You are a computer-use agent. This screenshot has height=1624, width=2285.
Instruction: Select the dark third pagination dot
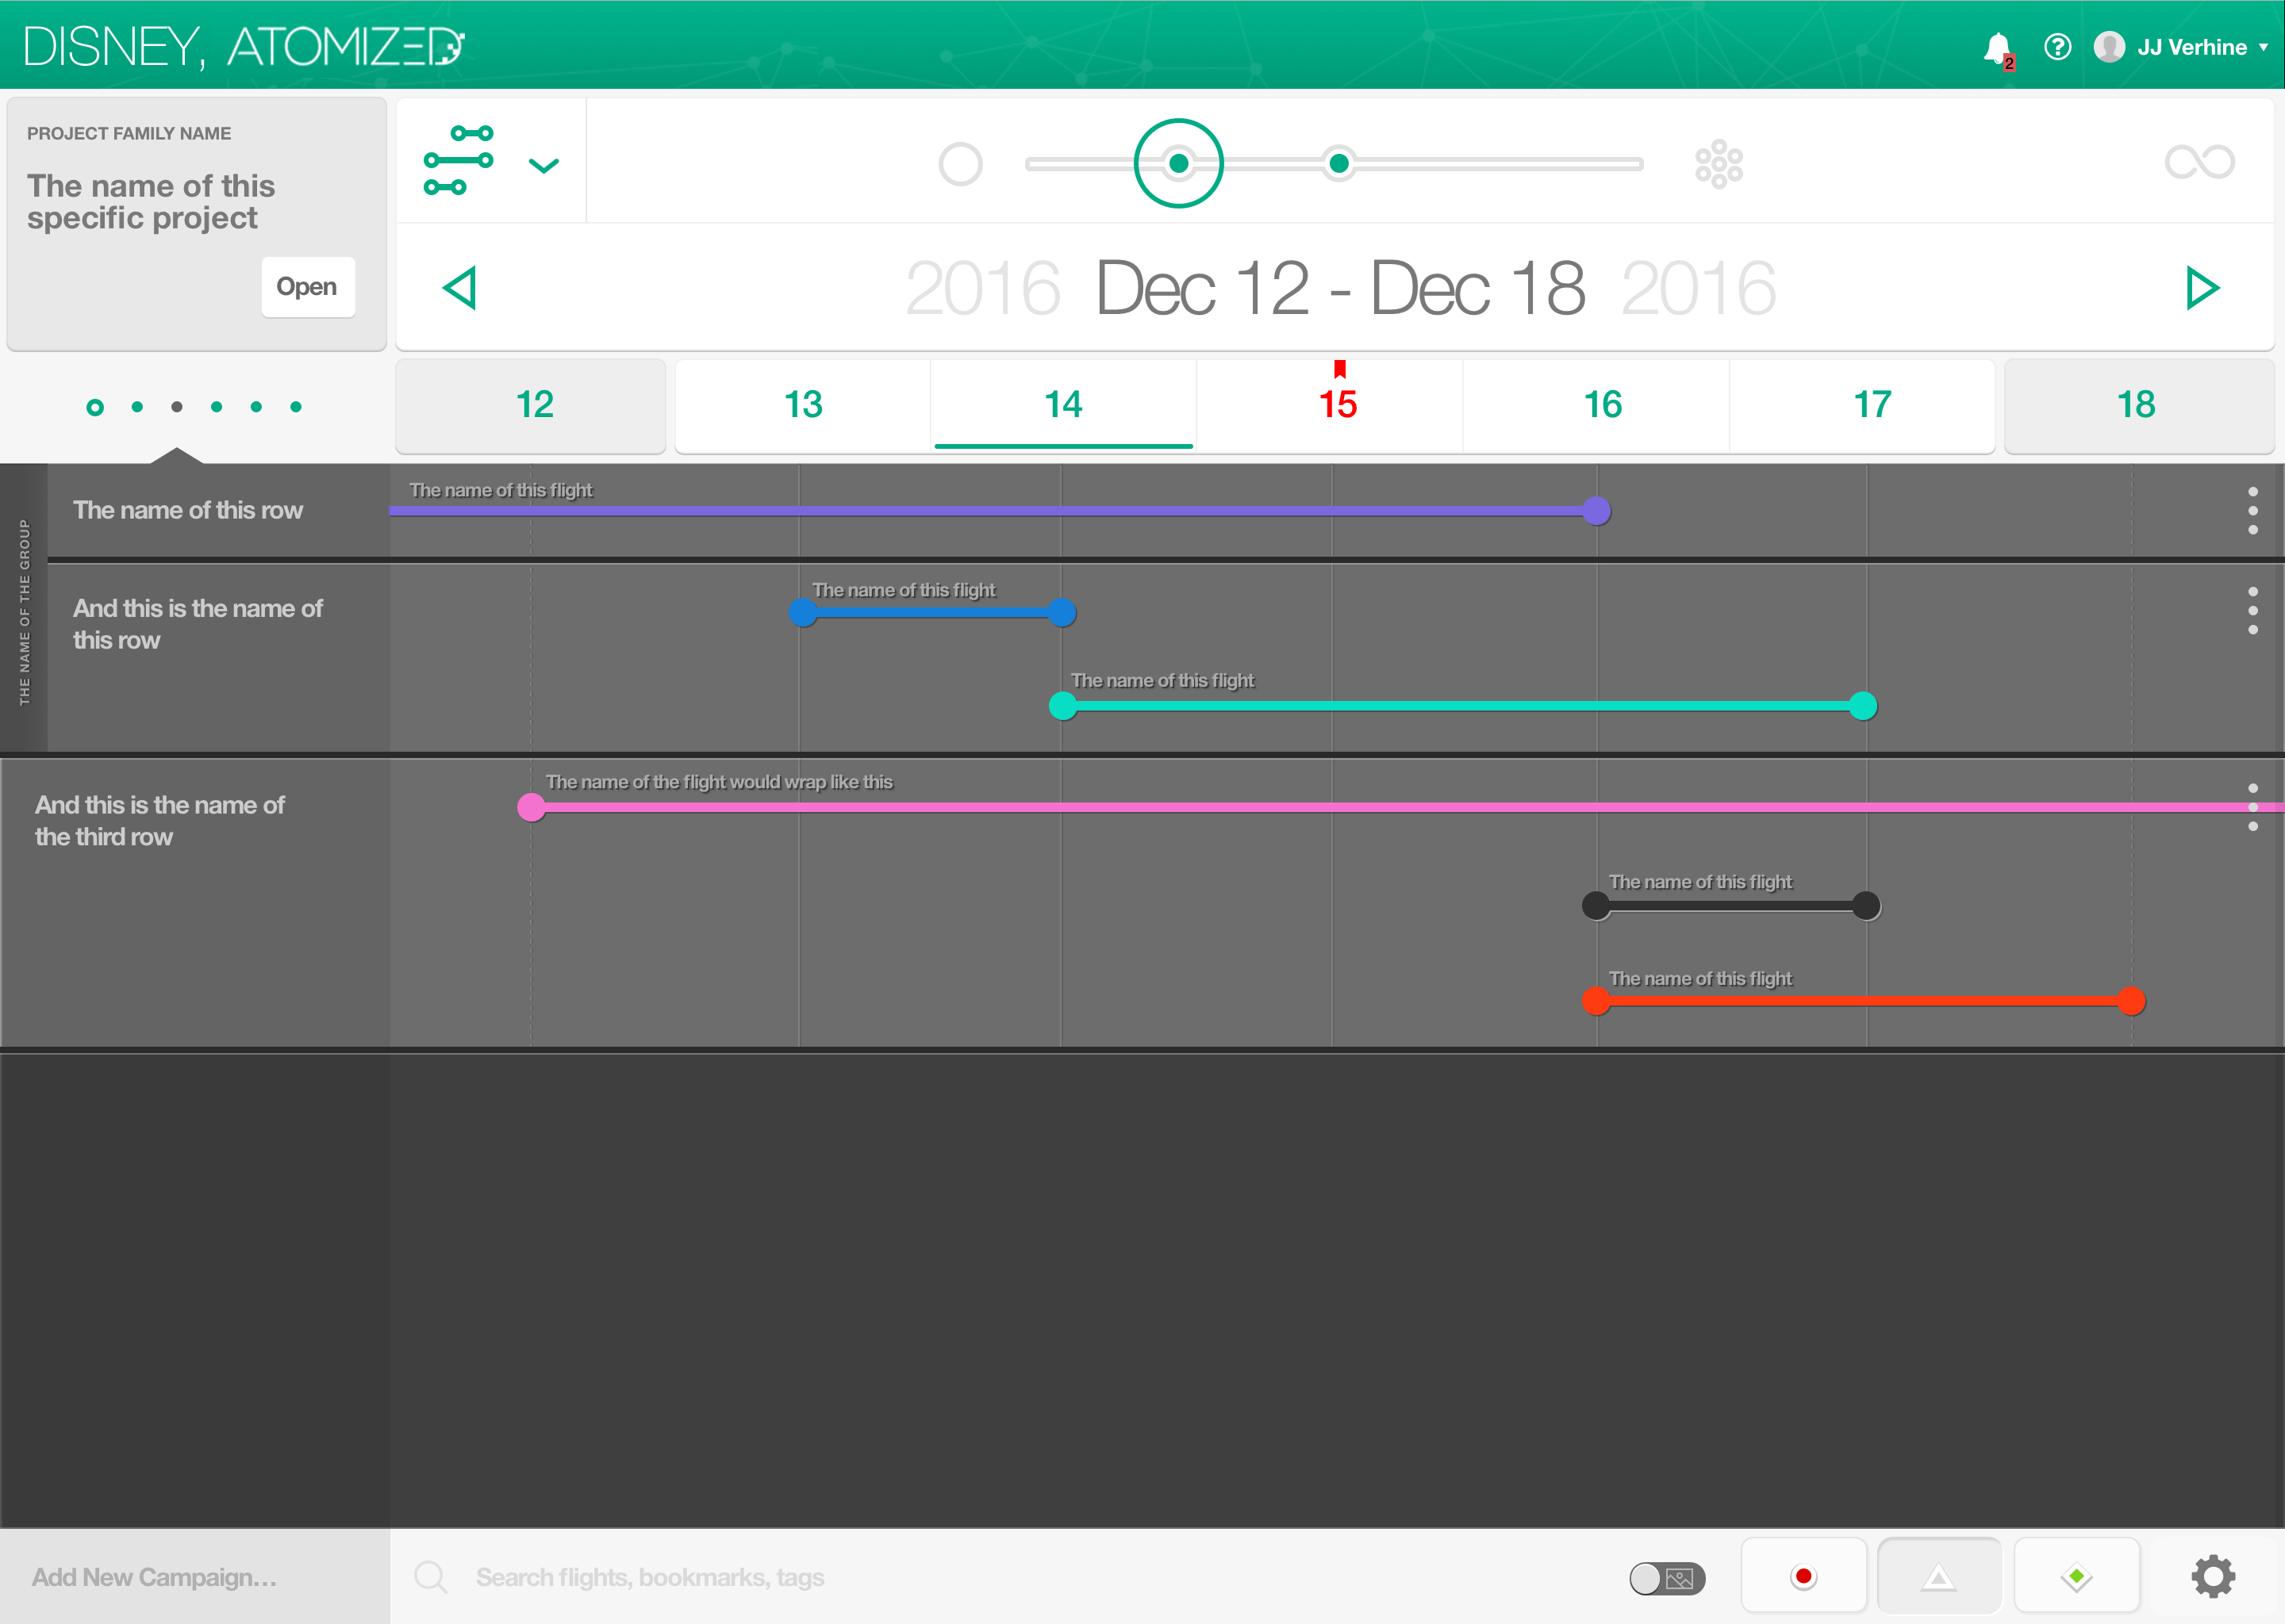tap(177, 406)
